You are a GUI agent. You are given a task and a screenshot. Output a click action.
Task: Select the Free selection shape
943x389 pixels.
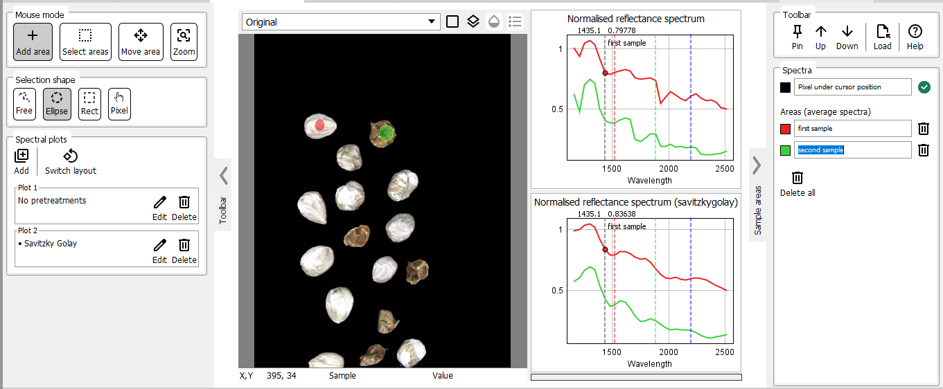[24, 103]
